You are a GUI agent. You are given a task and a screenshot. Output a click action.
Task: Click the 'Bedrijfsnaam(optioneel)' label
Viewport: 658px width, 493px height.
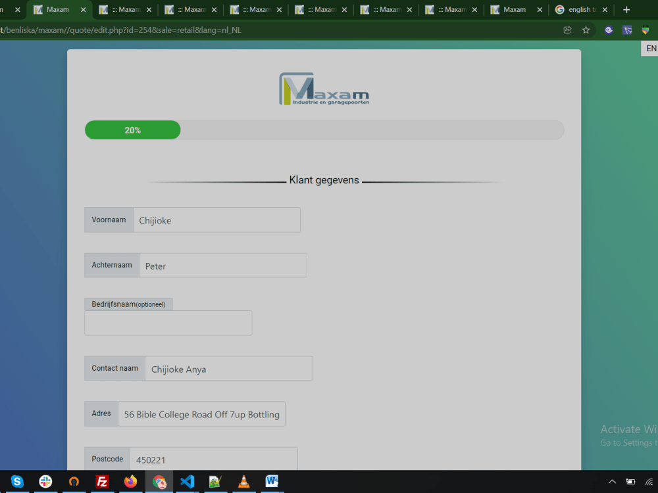pos(128,304)
